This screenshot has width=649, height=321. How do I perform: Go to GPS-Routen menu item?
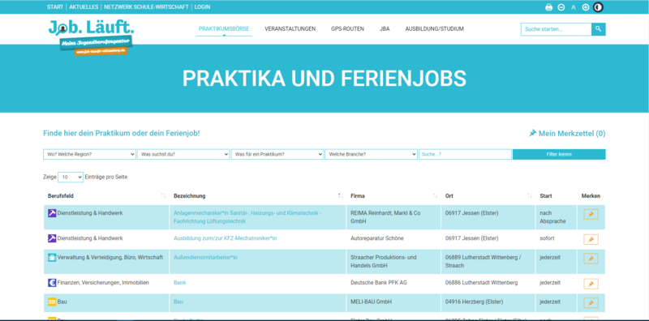click(x=348, y=29)
